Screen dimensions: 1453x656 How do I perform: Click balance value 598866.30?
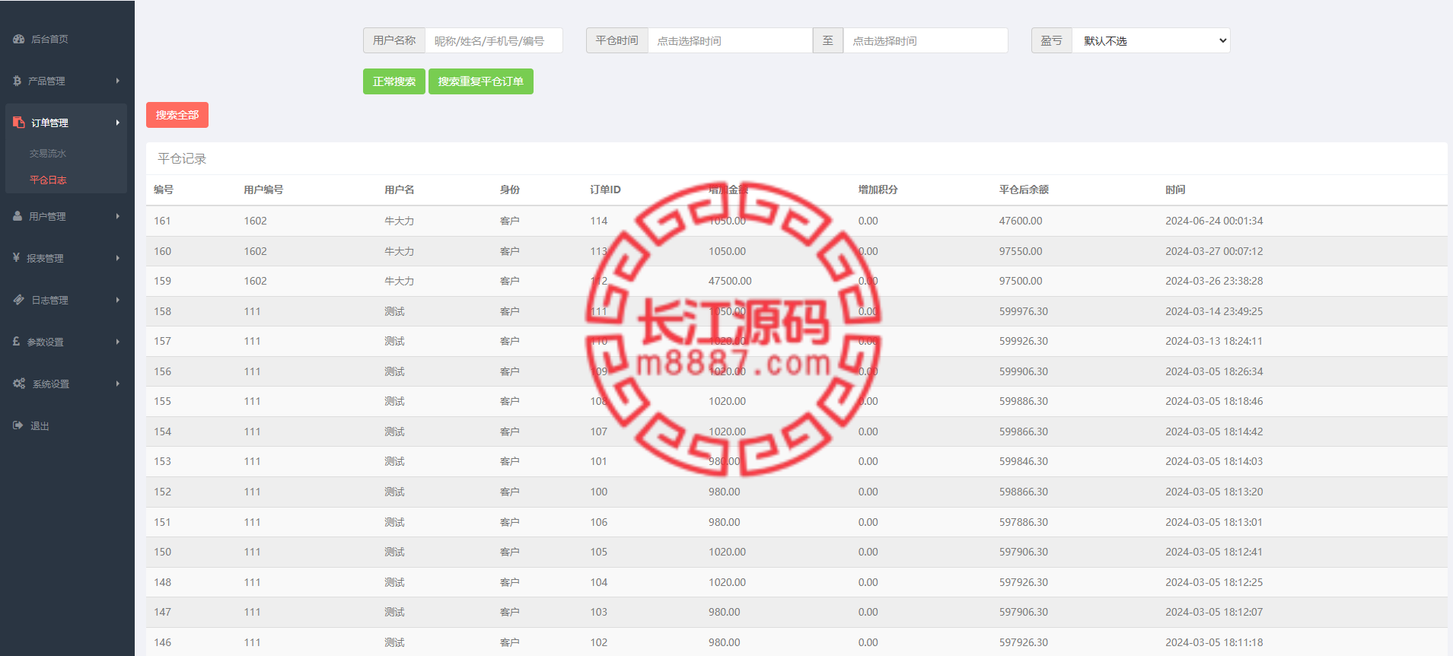[x=1024, y=492]
